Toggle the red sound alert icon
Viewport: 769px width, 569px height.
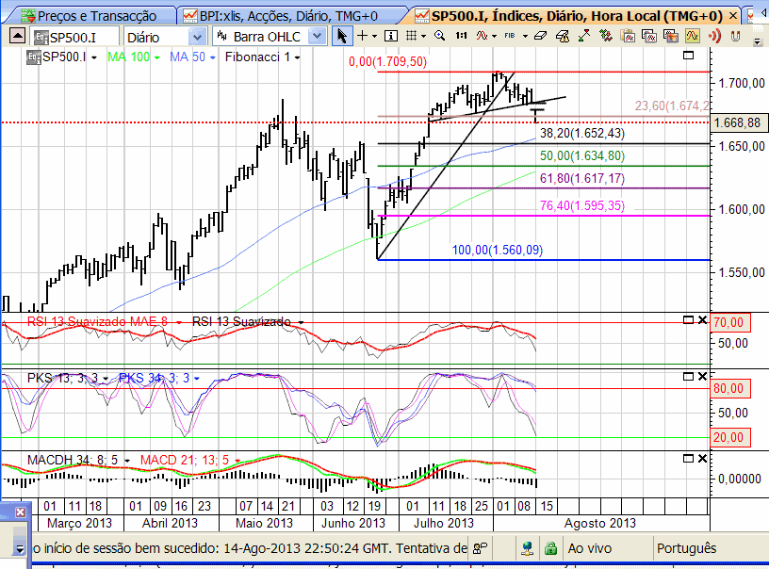[714, 36]
